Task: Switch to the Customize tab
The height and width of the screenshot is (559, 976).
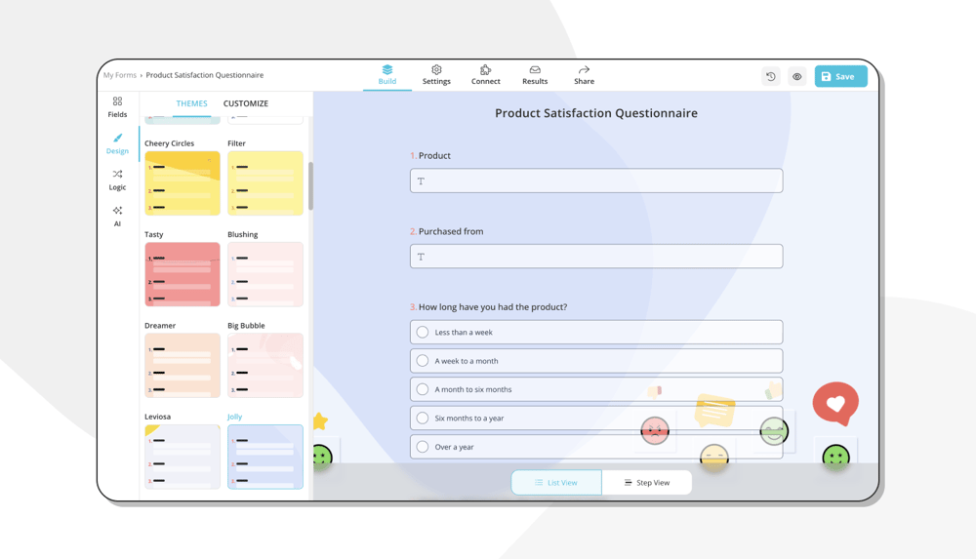Action: [x=245, y=103]
